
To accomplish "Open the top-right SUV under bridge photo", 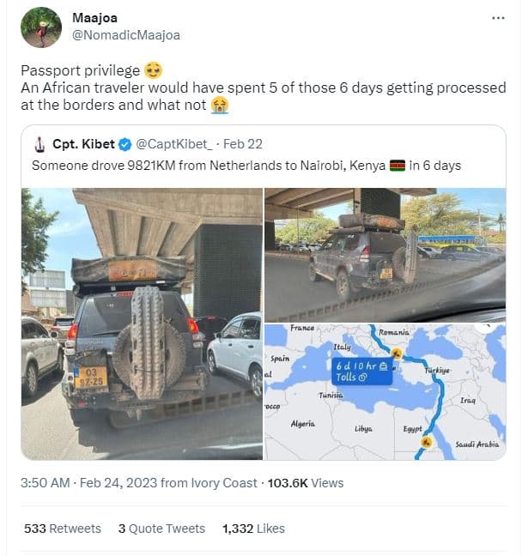I will coord(385,253).
